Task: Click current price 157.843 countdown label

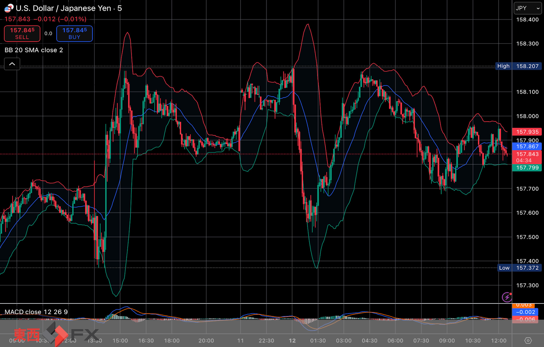Action: [x=527, y=157]
